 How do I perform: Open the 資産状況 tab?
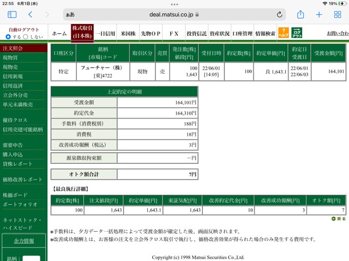click(219, 34)
